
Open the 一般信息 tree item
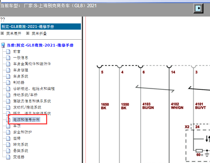coord(21,58)
